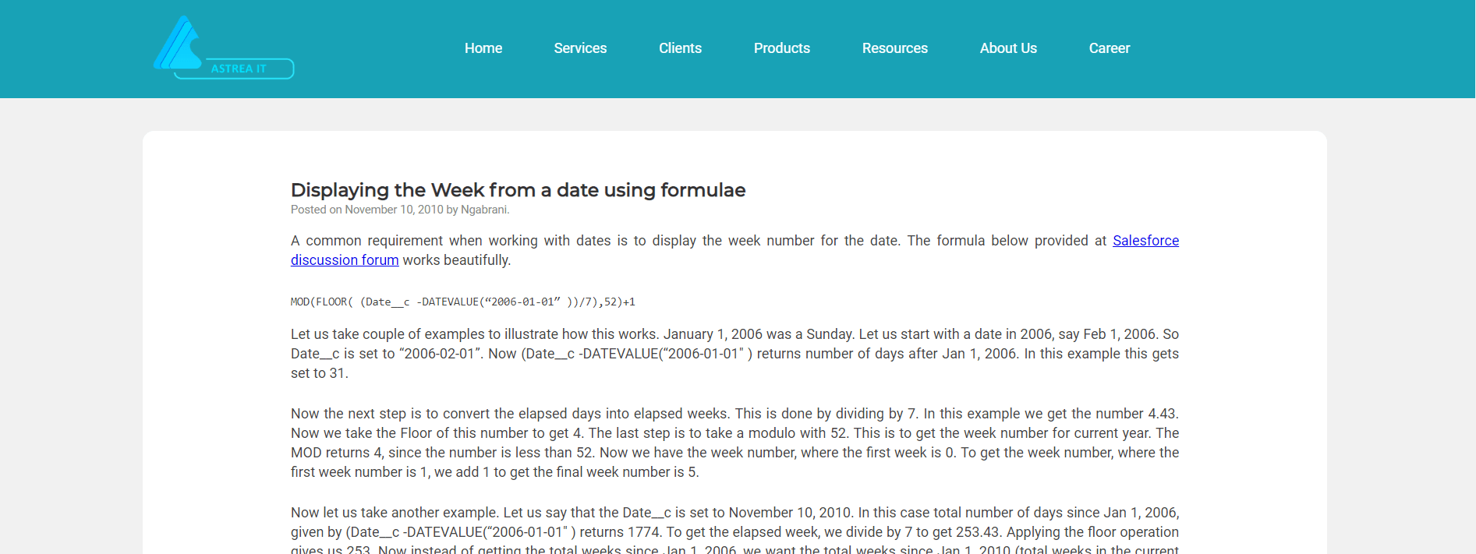Expand the Resources menu

894,48
